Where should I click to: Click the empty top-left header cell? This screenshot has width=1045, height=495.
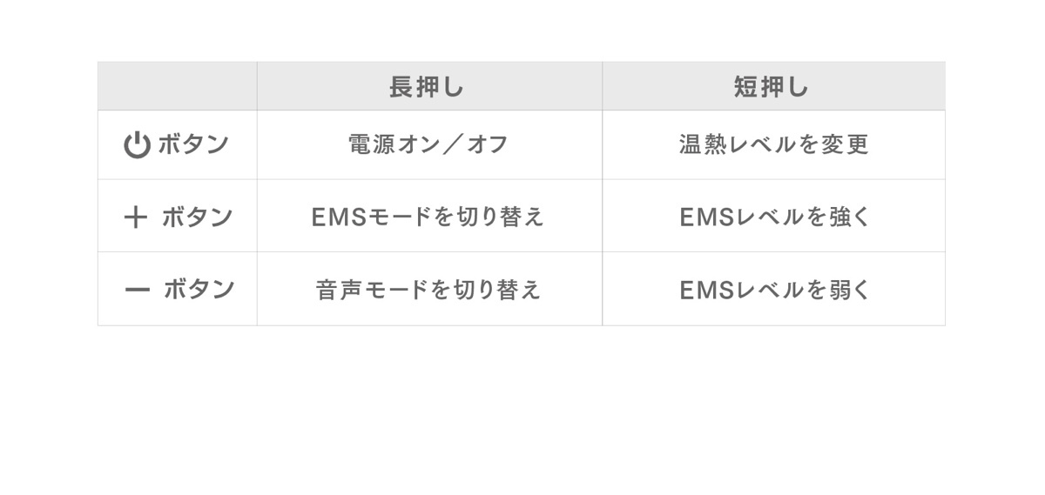[x=177, y=86]
